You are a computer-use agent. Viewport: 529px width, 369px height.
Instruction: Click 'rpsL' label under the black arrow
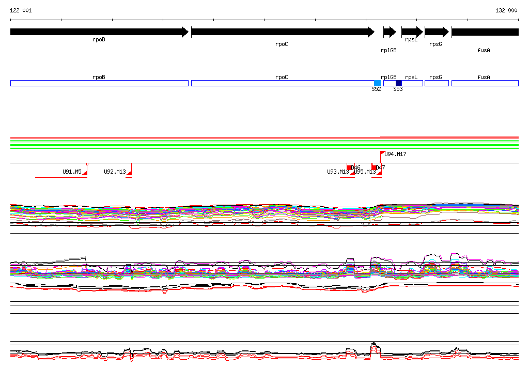point(411,40)
